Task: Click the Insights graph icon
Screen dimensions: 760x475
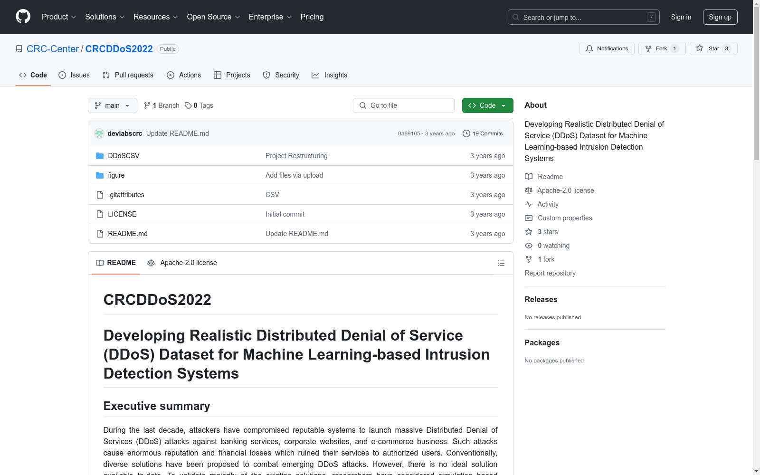Action: [x=315, y=75]
